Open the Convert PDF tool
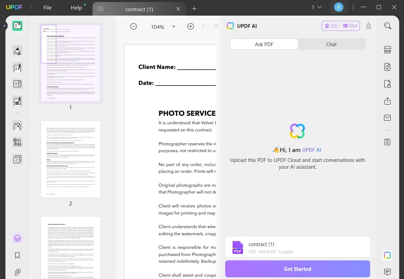The image size is (404, 279). tap(387, 67)
